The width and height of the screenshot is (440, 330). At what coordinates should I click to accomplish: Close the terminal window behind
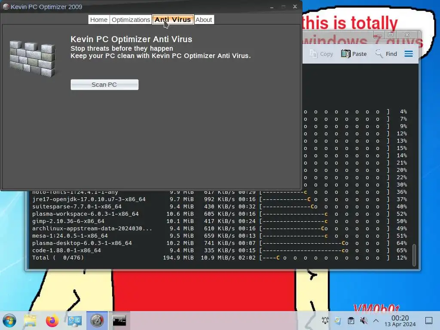407,35
